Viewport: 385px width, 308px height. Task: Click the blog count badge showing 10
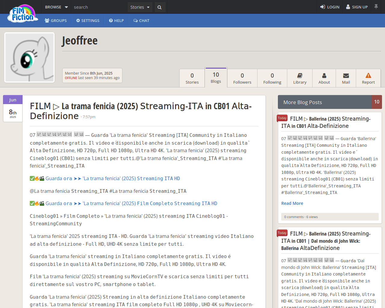pos(377,102)
